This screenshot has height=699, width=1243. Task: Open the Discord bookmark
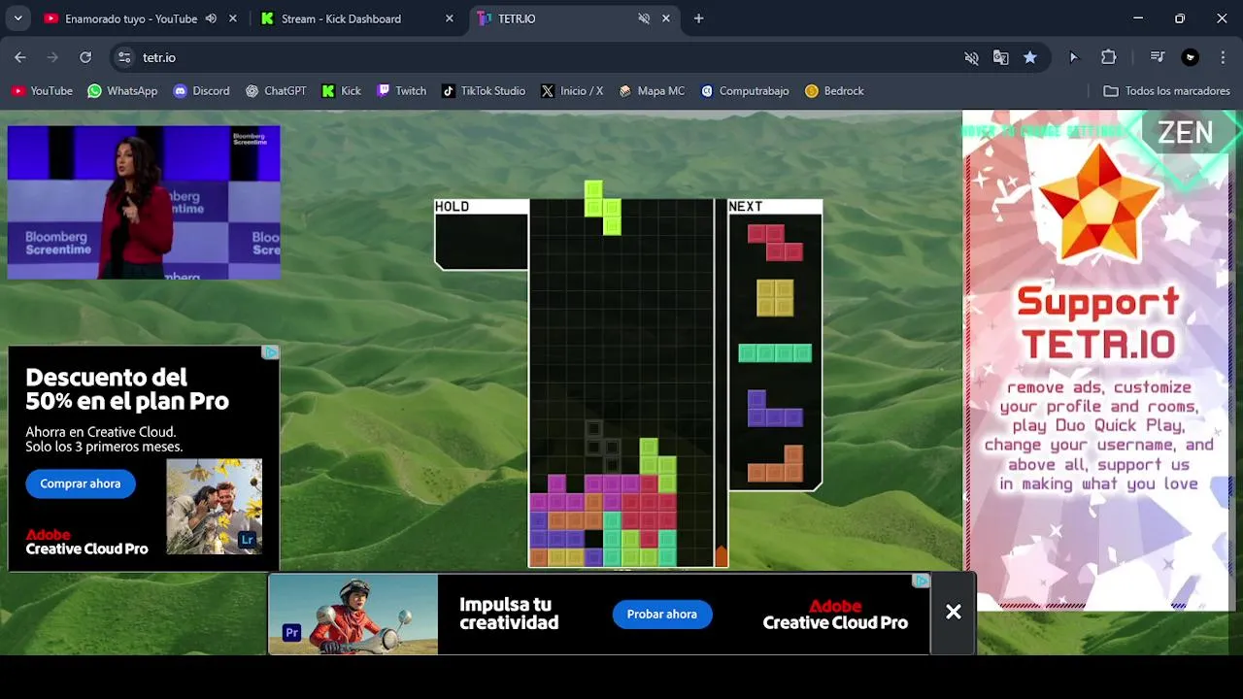[x=201, y=90]
